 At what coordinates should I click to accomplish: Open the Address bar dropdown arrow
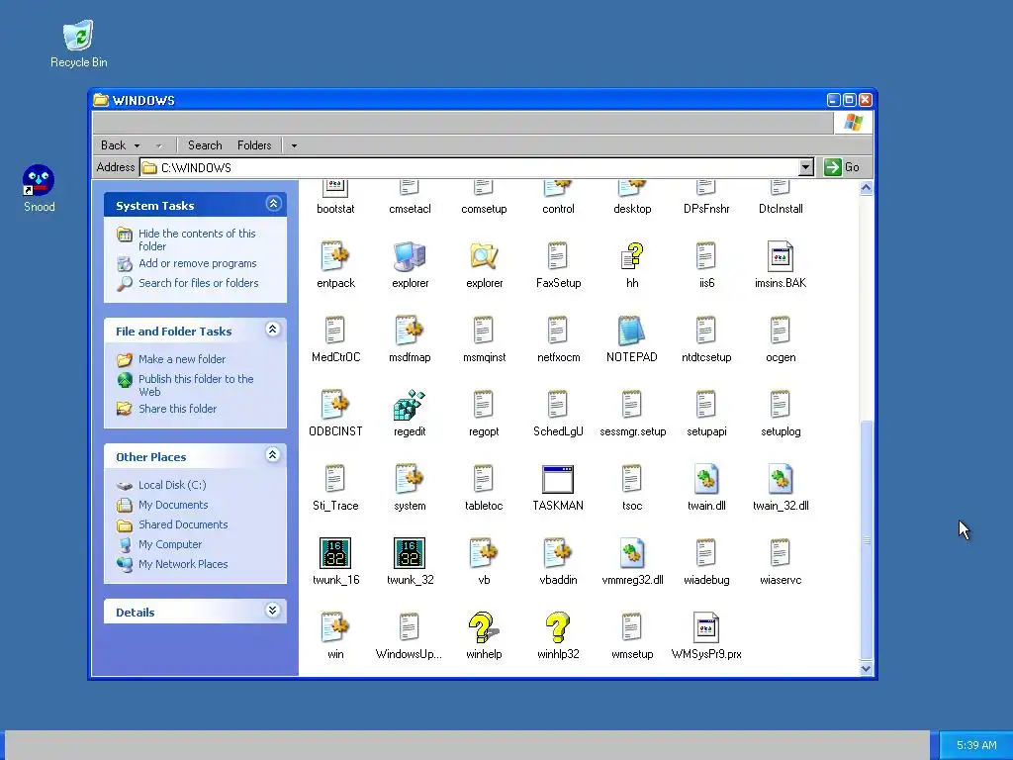coord(805,167)
